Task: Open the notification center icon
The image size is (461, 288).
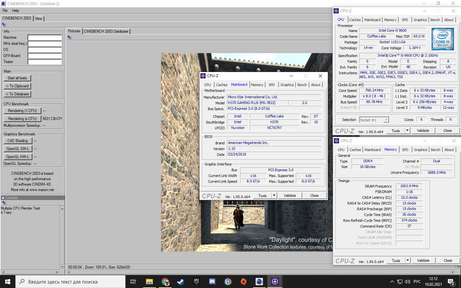Action: (451, 282)
